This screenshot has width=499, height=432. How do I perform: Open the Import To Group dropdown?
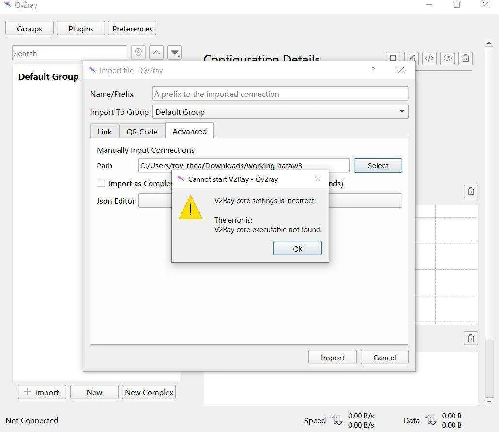(x=280, y=112)
